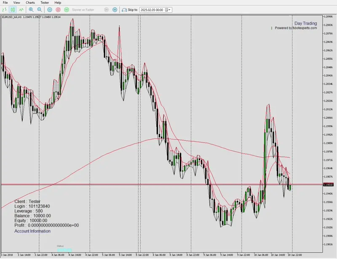The image size is (337, 259).
Task: Zoom in on the chart
Action: coord(31,10)
